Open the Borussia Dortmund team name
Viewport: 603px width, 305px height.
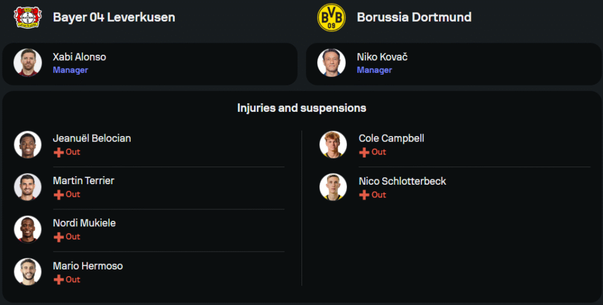414,17
